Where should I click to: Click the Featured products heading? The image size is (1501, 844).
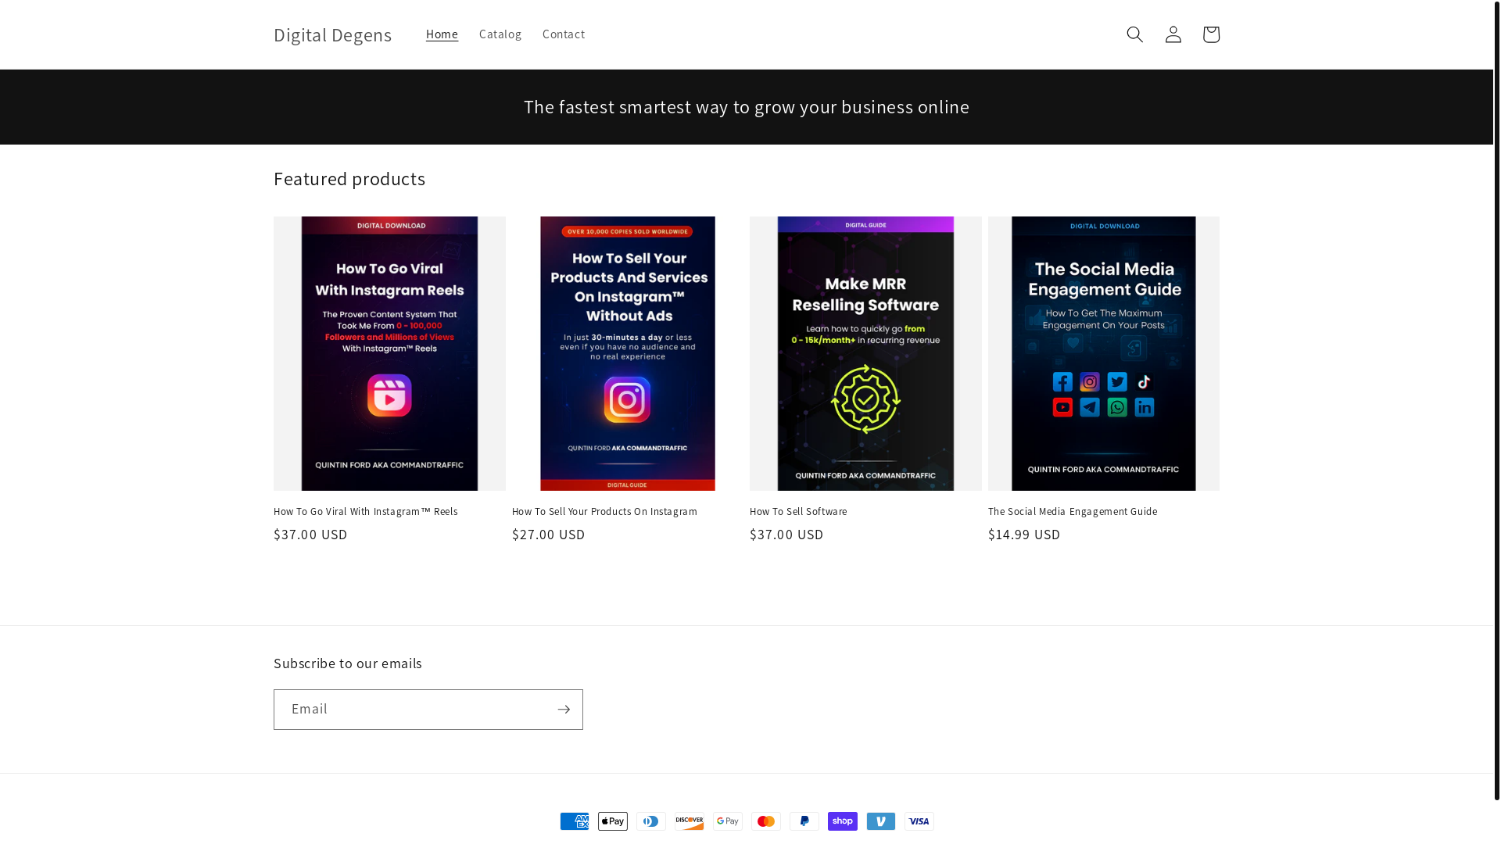pos(349,179)
